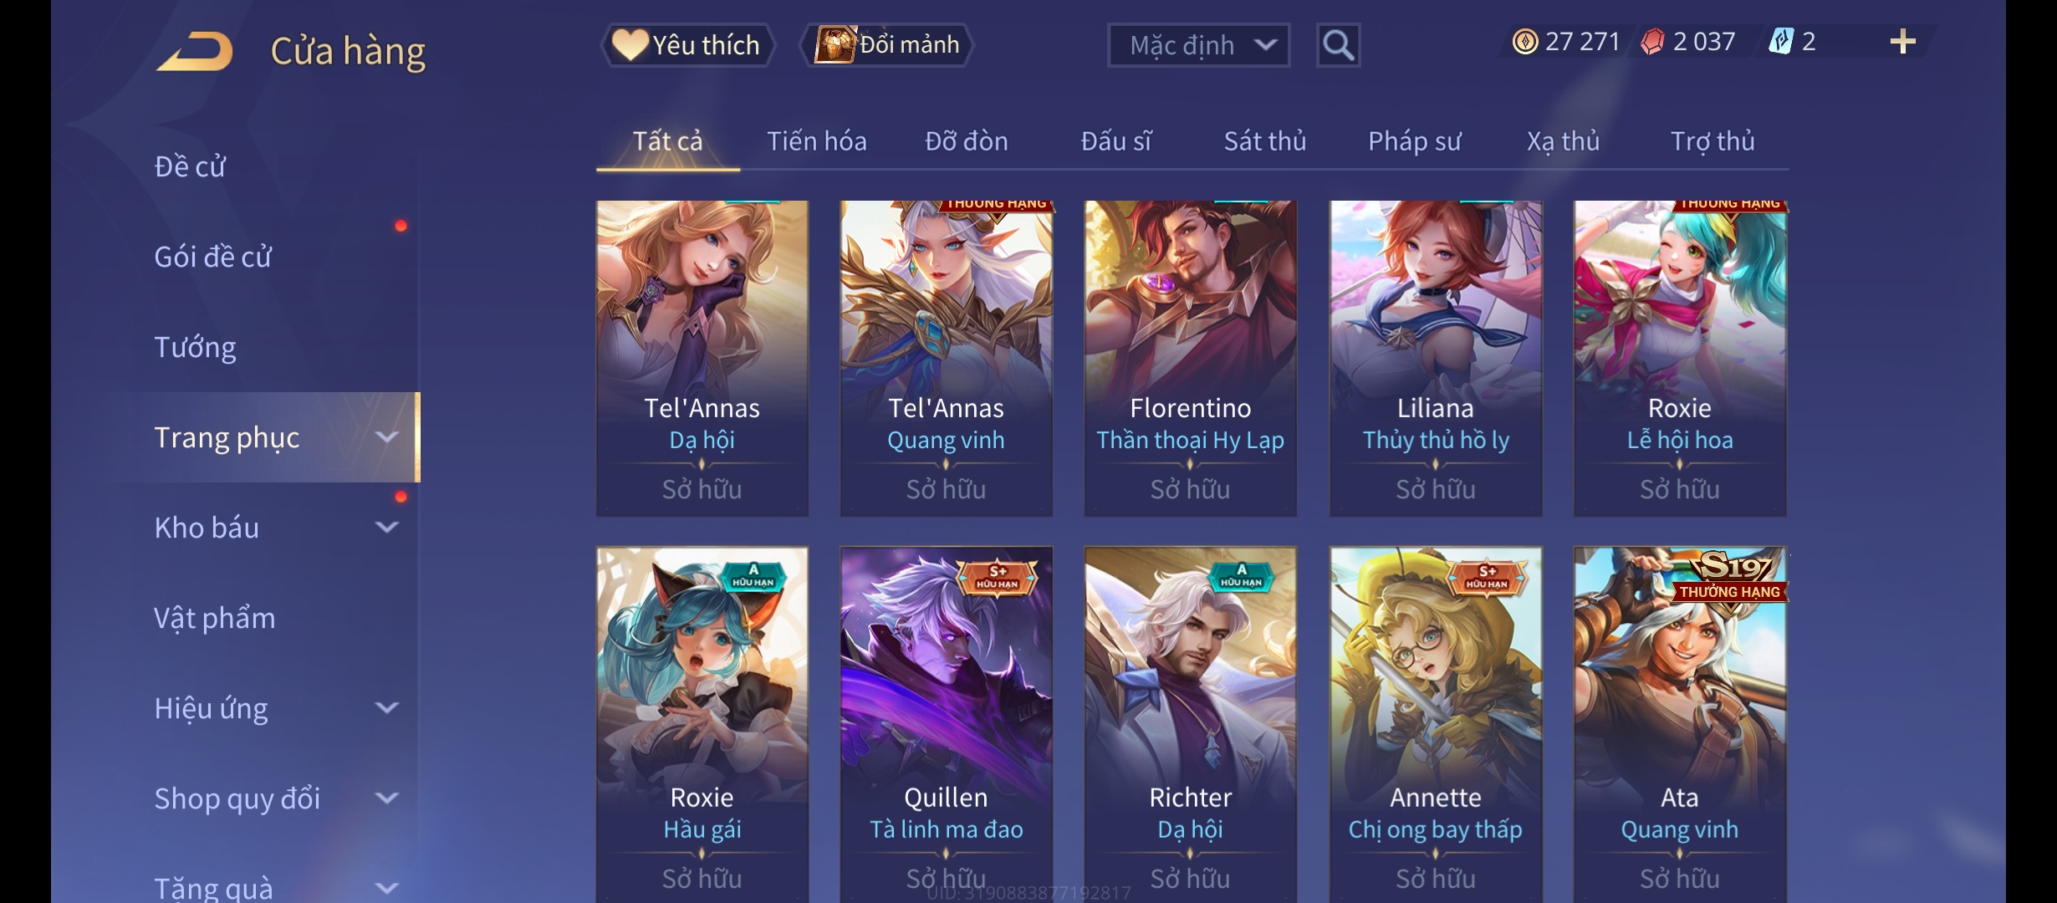Viewport: 2057px width, 903px height.
Task: Select the Quillen Tà linh ma đao skin
Action: coord(946,724)
